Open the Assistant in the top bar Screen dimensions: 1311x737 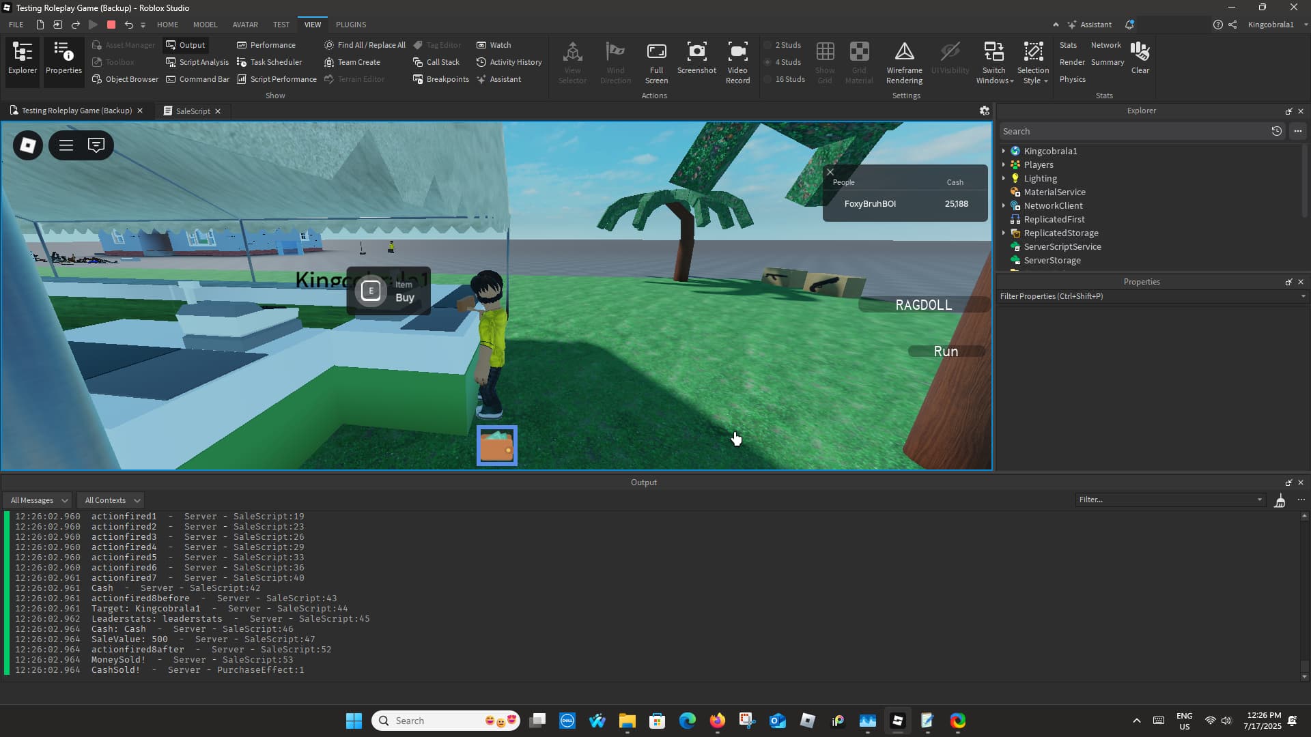[x=1088, y=25]
